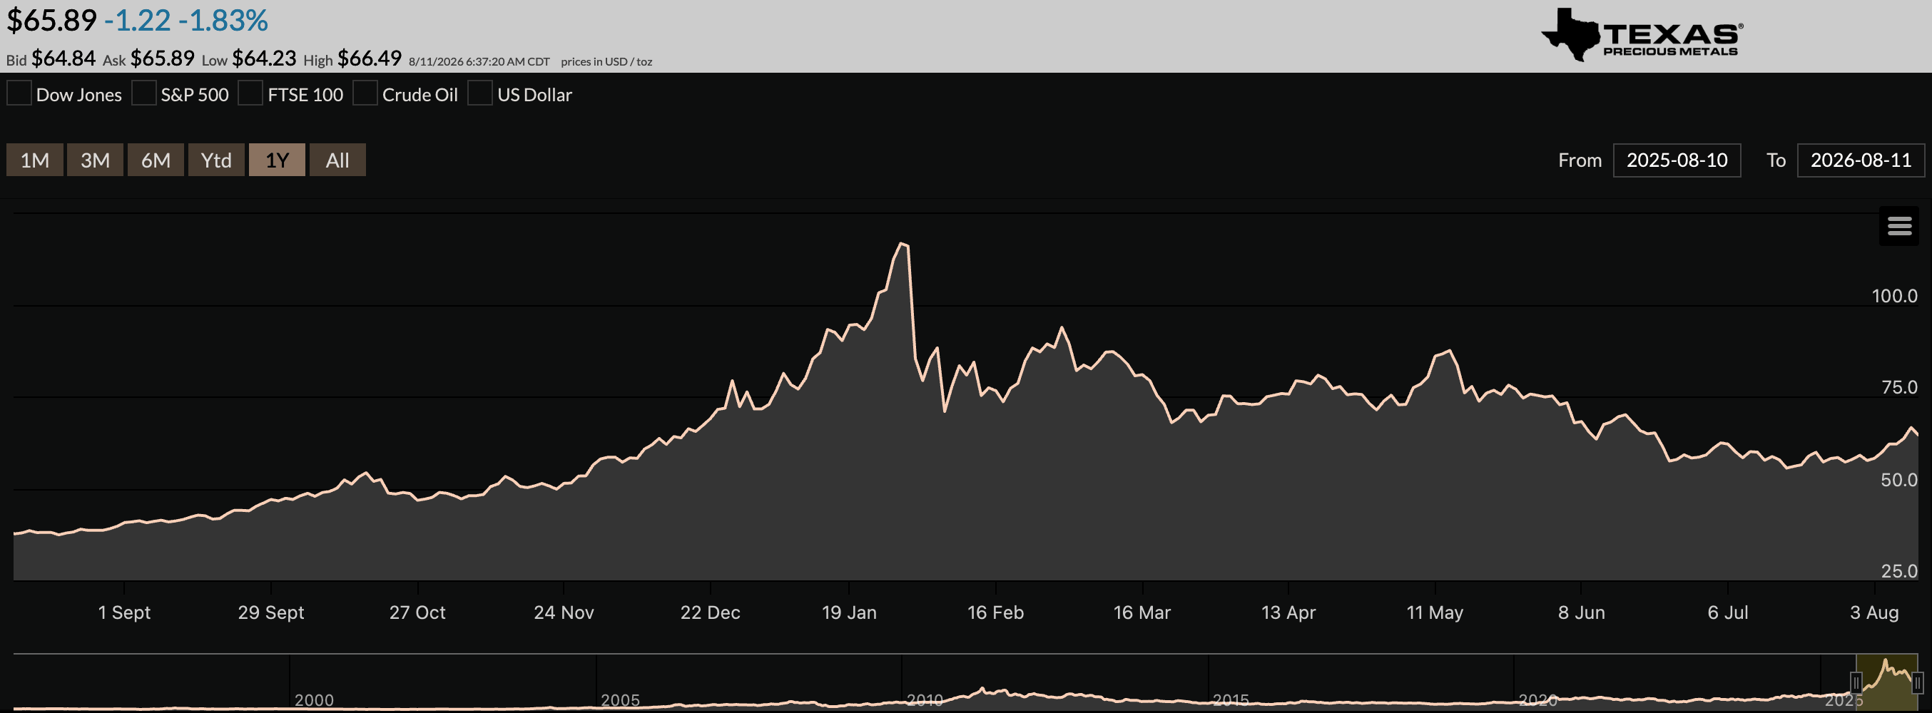This screenshot has height=713, width=1932.
Task: Click the $65.89 current price text
Action: 52,20
